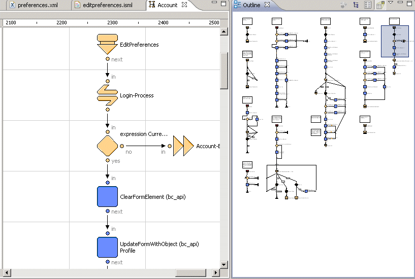Screen dimensions: 415x279
Task: Click the UpdateFormWithObject pipelet node
Action: (x=107, y=247)
